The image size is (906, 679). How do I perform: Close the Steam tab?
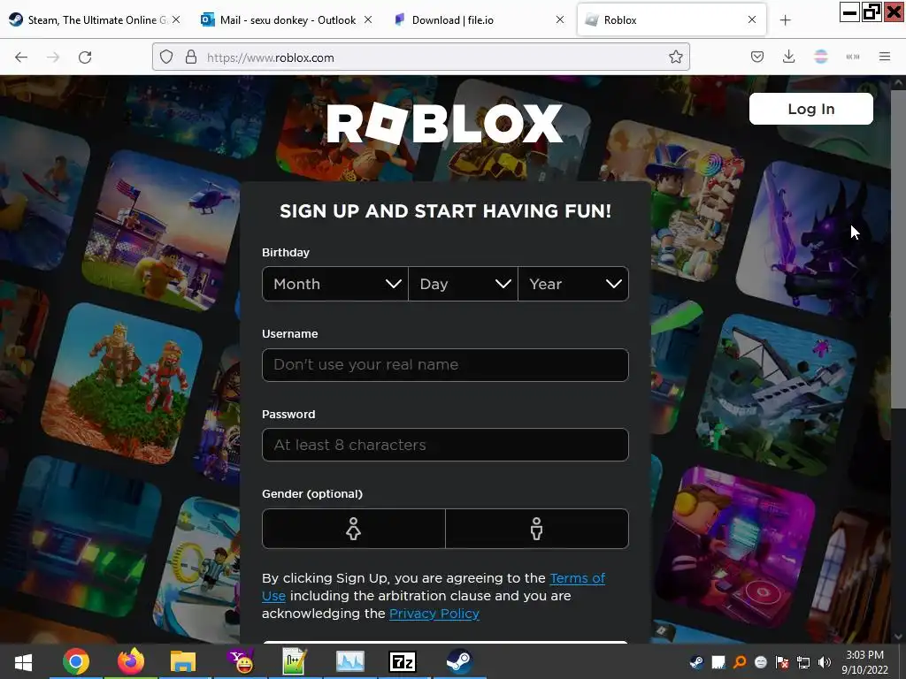point(176,19)
